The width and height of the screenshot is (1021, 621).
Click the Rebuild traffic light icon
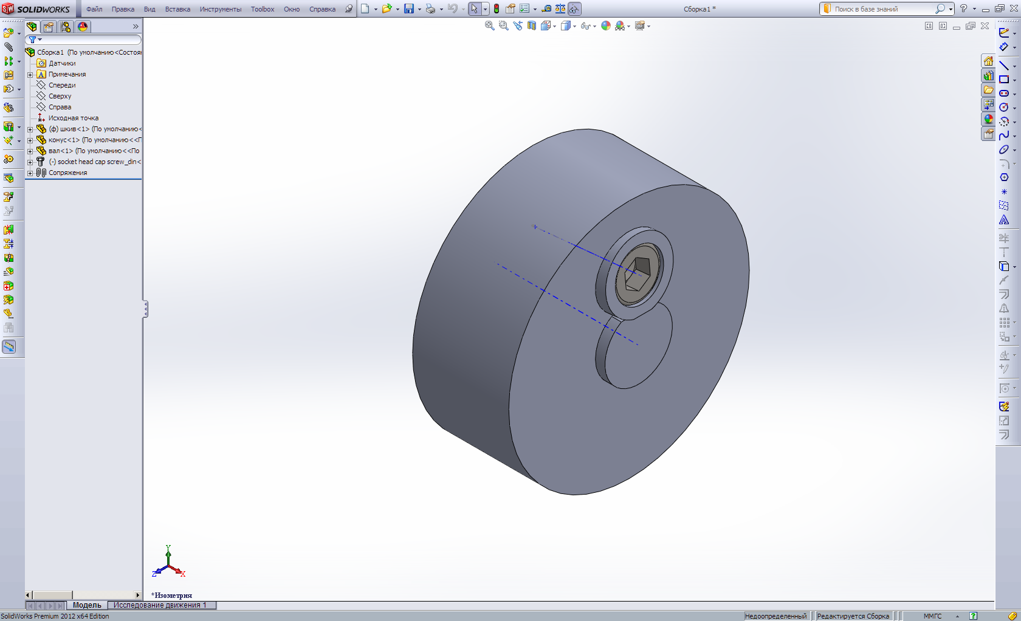point(497,9)
